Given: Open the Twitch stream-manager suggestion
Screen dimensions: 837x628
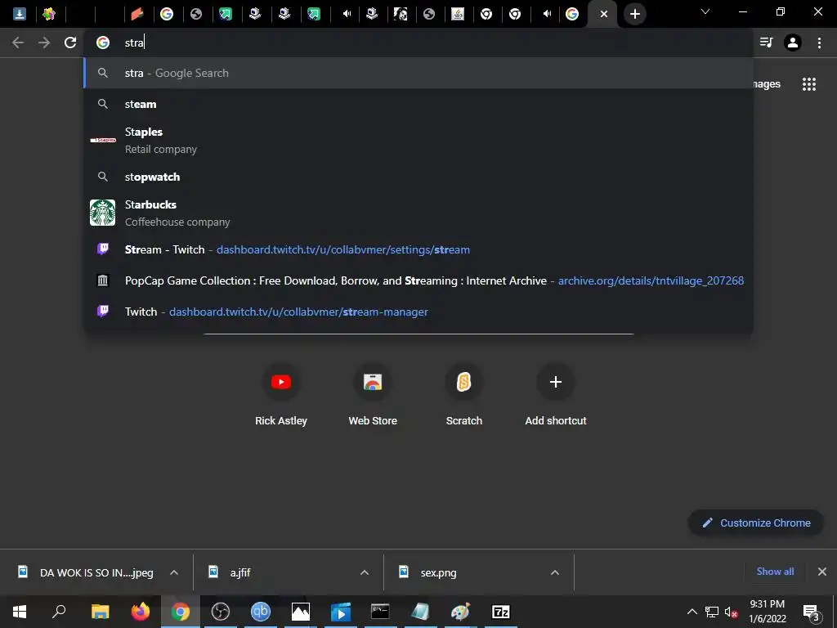Looking at the screenshot, I should pyautogui.click(x=418, y=312).
